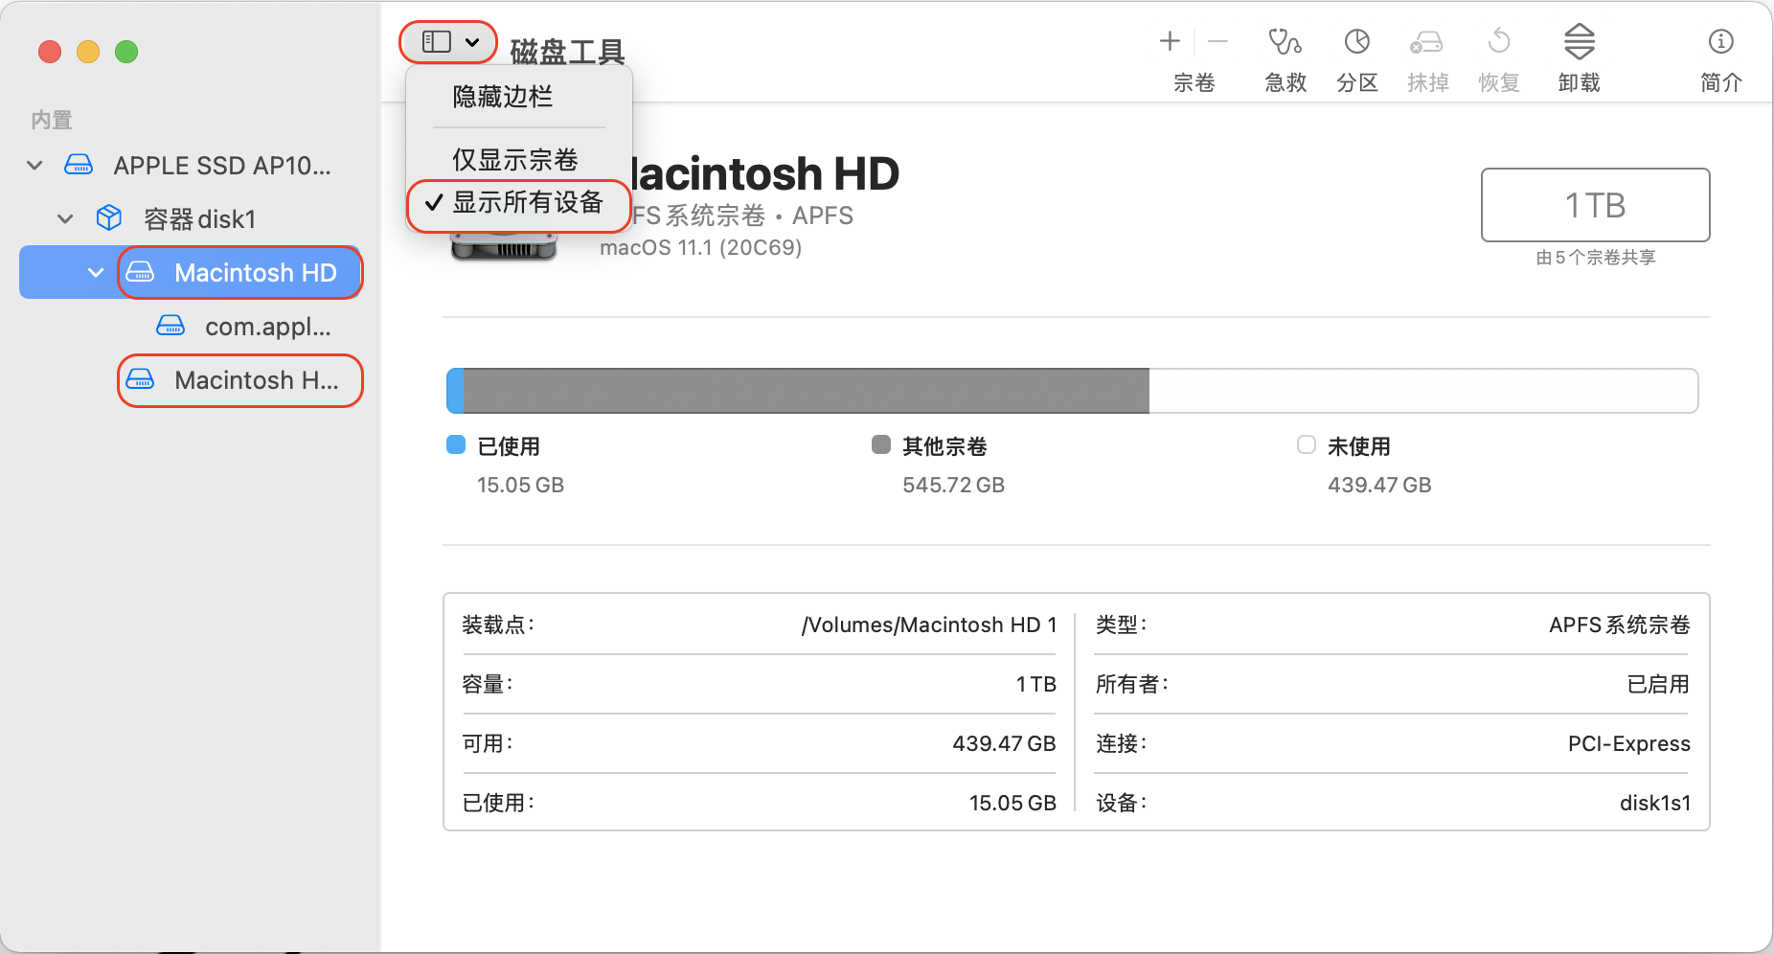Open the Info (简介) panel
Screen dimensions: 1774x954
pyautogui.click(x=1720, y=43)
